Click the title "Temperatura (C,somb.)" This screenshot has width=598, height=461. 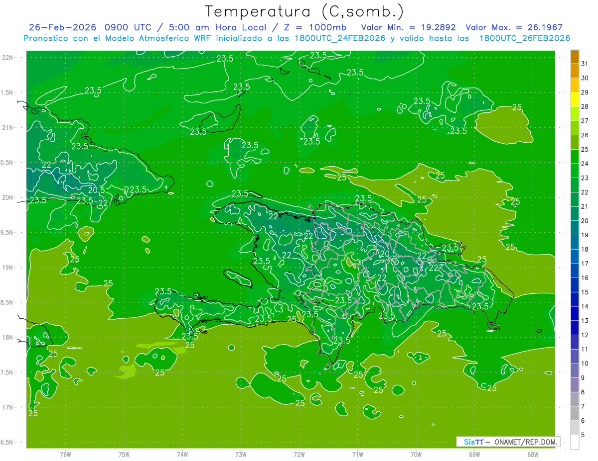[x=304, y=11]
